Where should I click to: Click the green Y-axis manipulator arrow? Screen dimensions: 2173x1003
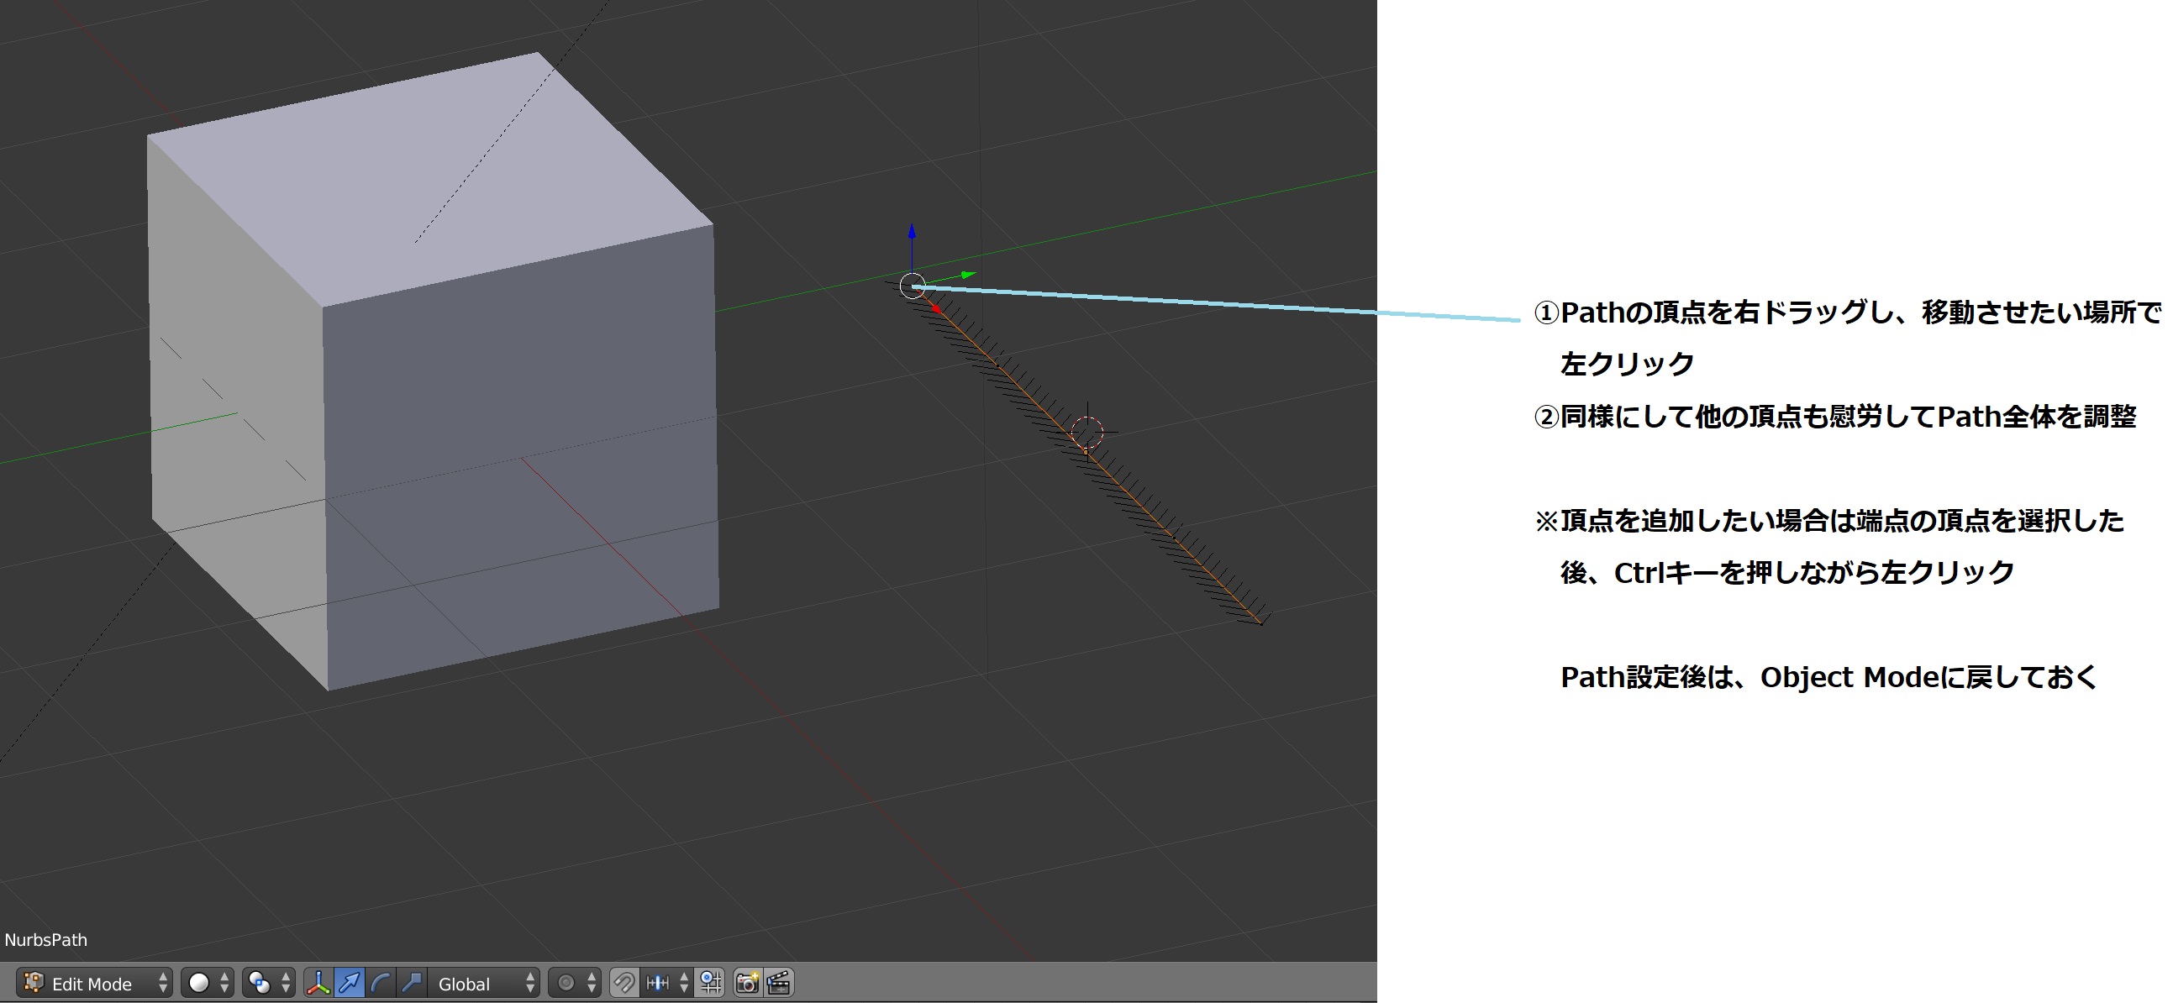point(968,275)
